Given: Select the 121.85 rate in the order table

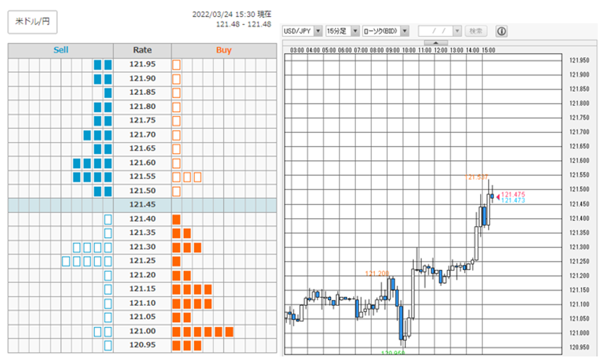Looking at the screenshot, I should [x=142, y=92].
